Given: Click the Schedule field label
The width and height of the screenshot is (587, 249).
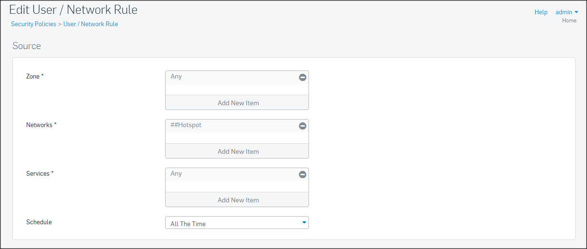Looking at the screenshot, I should (x=39, y=222).
